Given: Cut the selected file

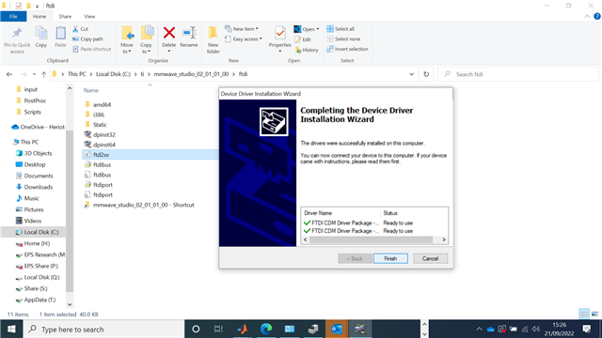Looking at the screenshot, I should (x=81, y=29).
